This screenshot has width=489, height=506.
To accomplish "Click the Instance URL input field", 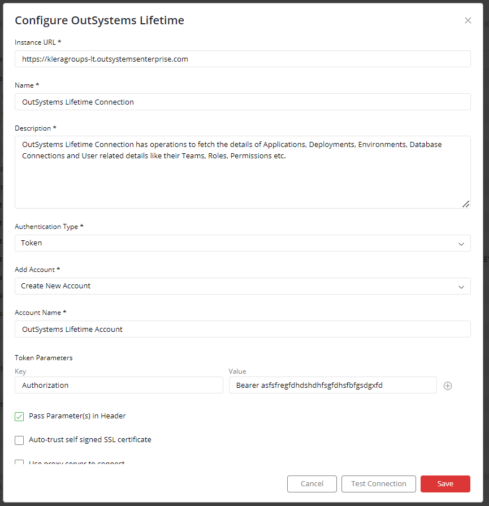I will (243, 59).
